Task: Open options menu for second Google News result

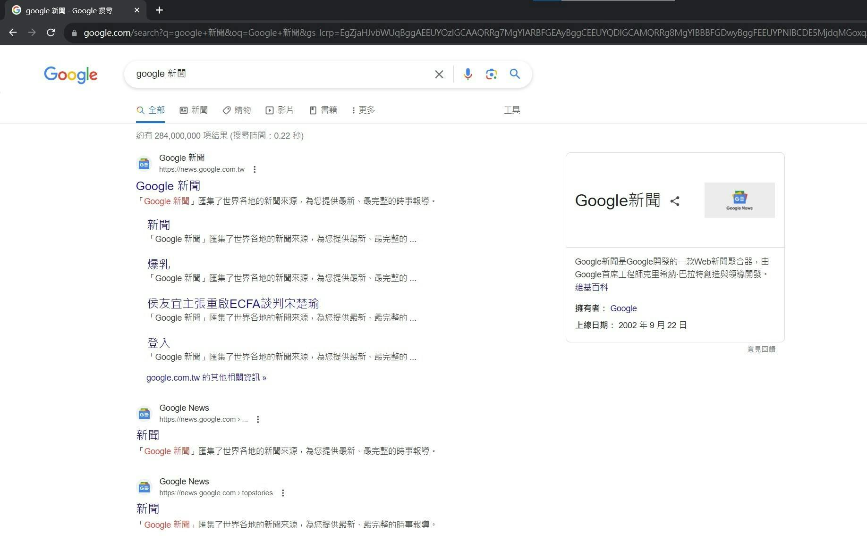Action: click(258, 419)
